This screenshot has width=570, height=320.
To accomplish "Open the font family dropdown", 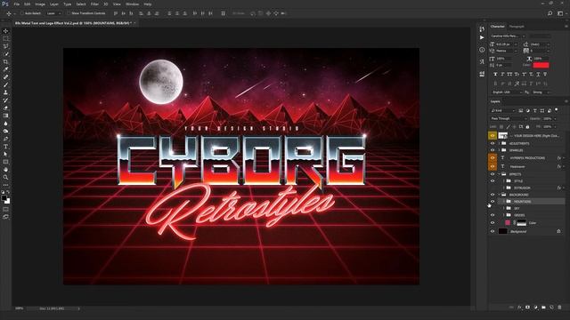I will coord(508,36).
